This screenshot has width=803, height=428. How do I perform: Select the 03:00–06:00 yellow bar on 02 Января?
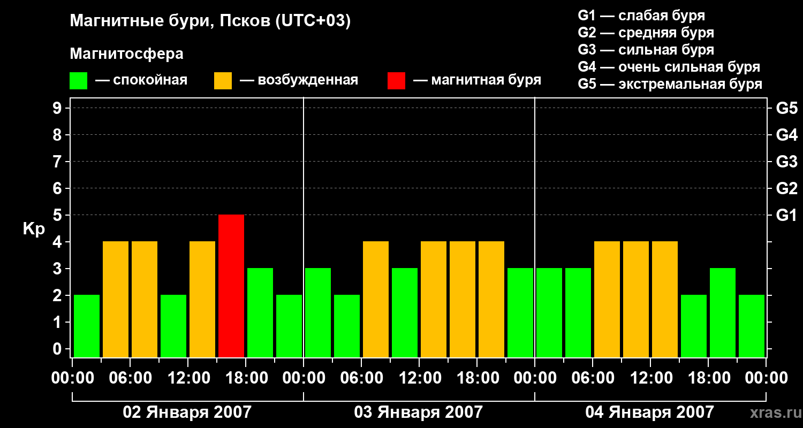(116, 299)
